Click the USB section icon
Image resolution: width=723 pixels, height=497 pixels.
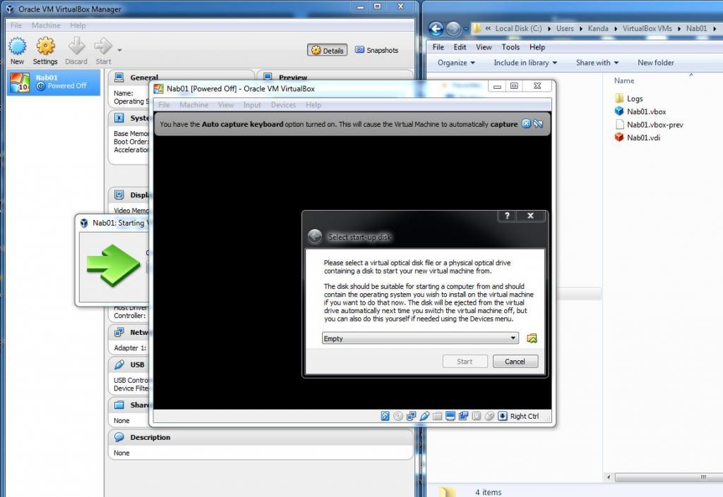point(119,364)
